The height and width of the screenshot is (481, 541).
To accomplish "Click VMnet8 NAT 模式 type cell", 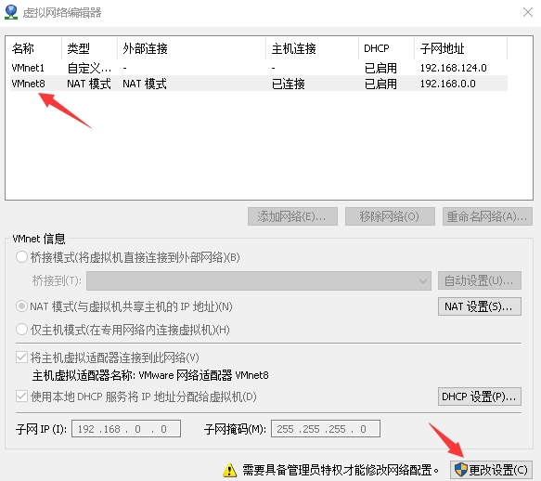I will point(89,84).
